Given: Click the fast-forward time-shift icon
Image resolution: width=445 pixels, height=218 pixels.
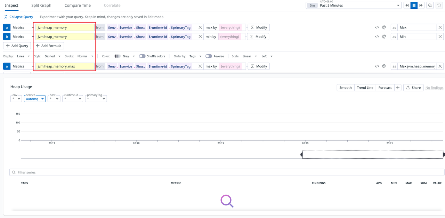Looking at the screenshot, I should tap(421, 5).
